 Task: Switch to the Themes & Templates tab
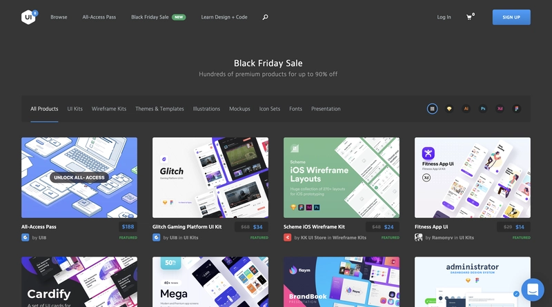(x=159, y=109)
